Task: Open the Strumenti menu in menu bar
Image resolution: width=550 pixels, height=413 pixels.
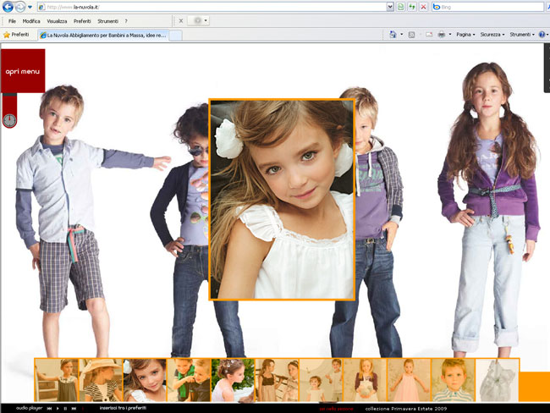Action: coord(107,21)
